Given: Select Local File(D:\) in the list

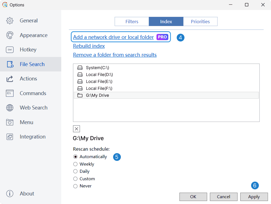Looking at the screenshot, I should tap(166, 74).
